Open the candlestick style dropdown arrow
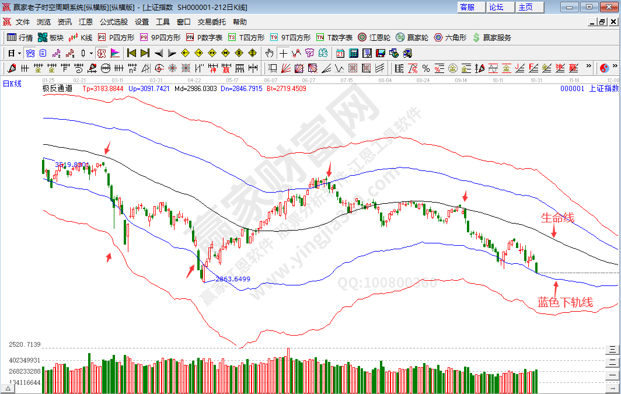 point(91,53)
